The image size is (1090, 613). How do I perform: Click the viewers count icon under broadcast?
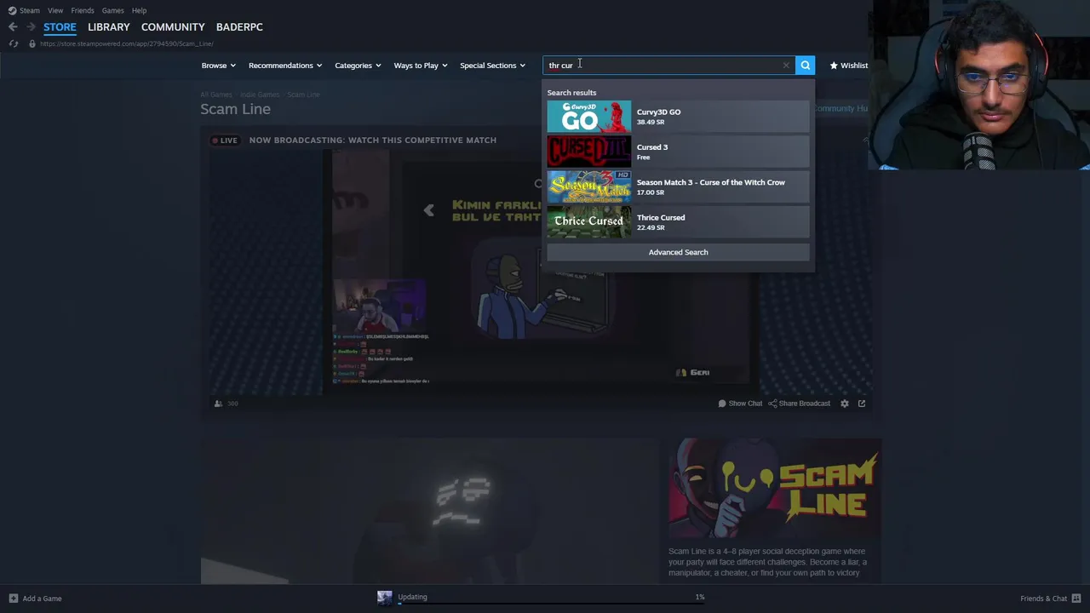(x=219, y=404)
